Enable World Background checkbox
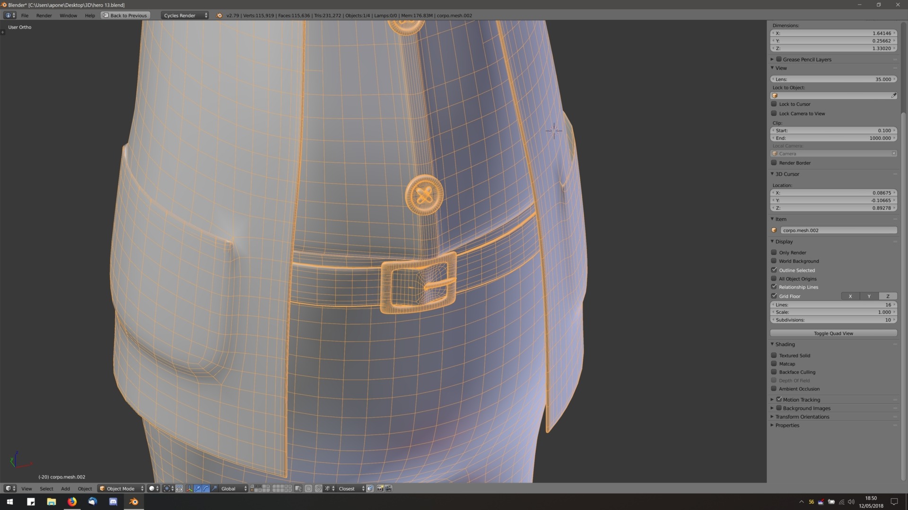 coord(774,261)
